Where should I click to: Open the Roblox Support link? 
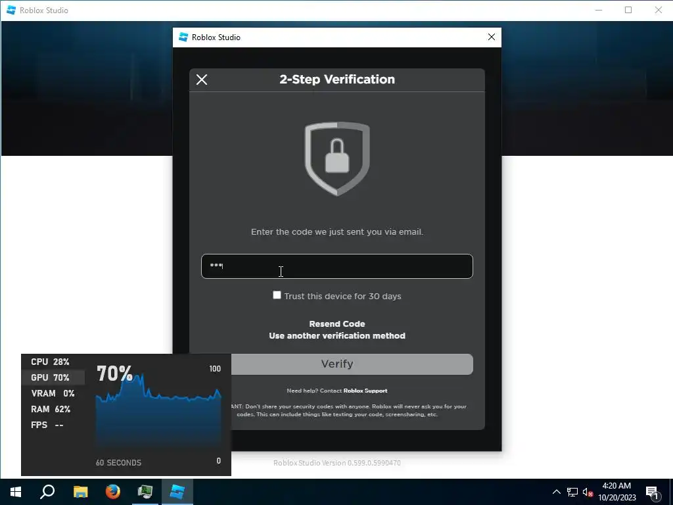365,391
